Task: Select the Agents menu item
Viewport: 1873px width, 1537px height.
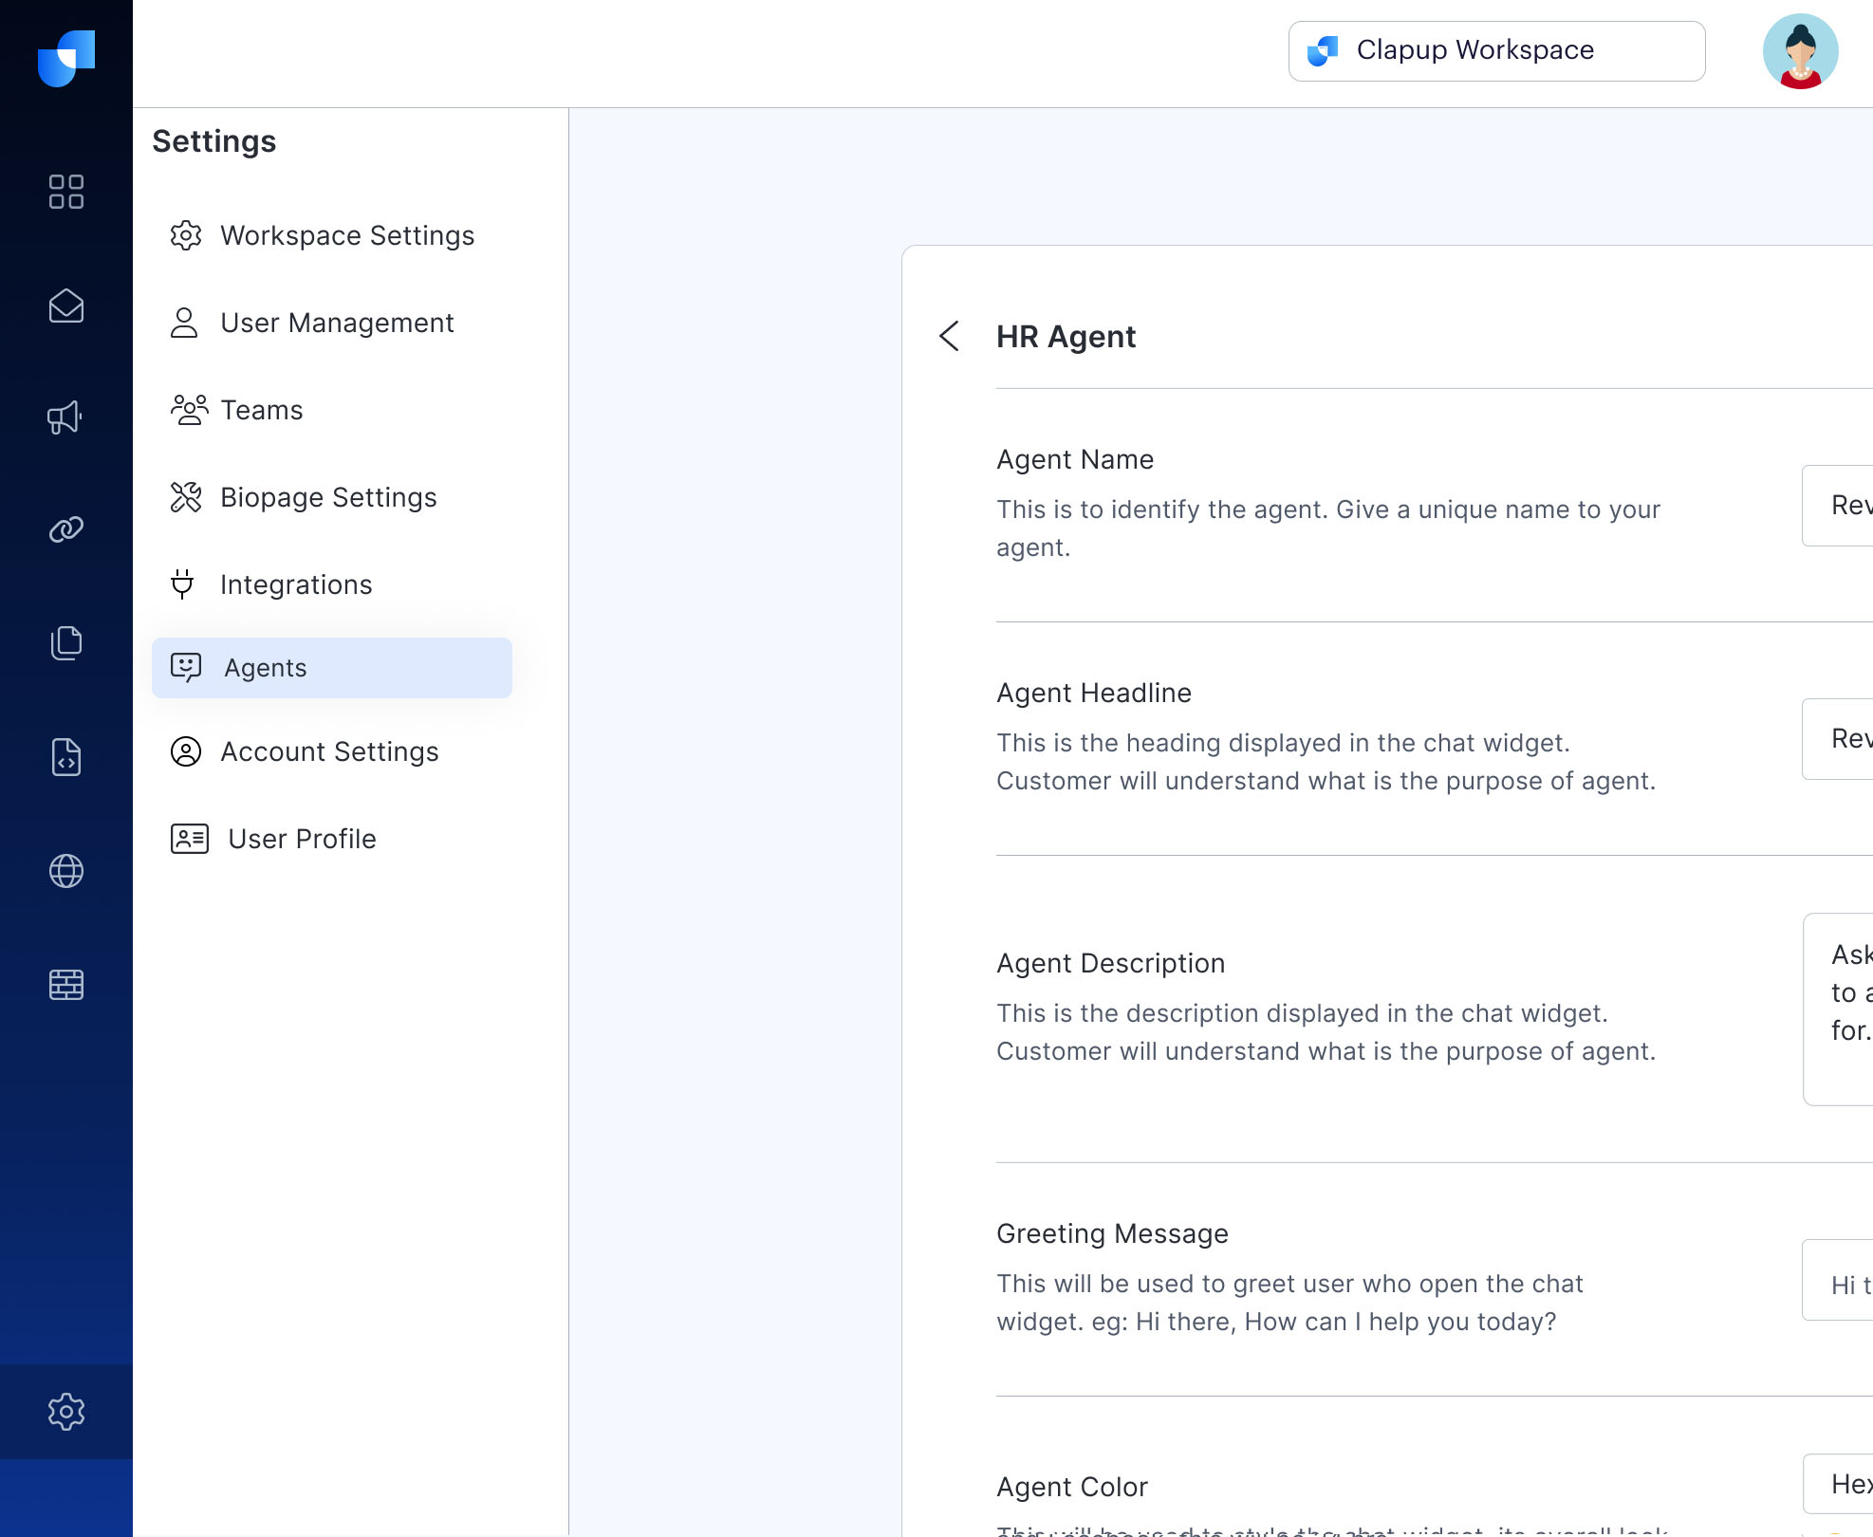Action: (x=332, y=668)
